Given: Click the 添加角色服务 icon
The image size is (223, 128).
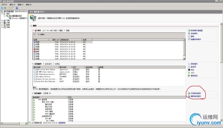Looking at the screenshot, I should pyautogui.click(x=189, y=93).
